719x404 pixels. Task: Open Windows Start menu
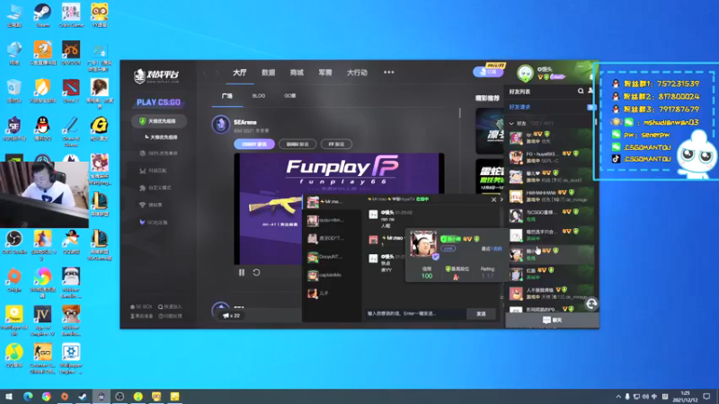coord(9,397)
